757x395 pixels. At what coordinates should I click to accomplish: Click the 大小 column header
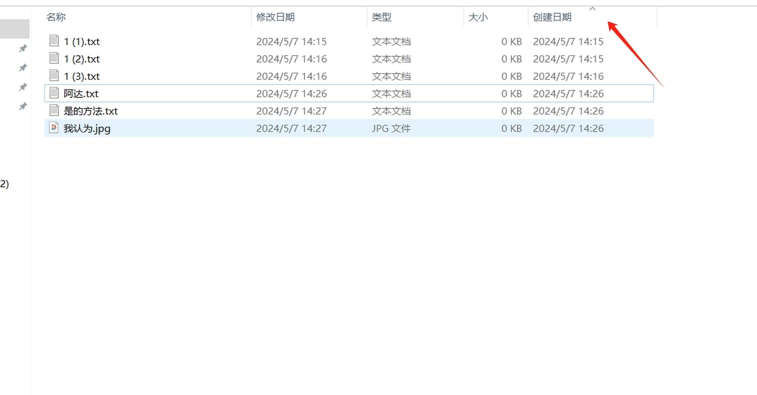(x=478, y=17)
